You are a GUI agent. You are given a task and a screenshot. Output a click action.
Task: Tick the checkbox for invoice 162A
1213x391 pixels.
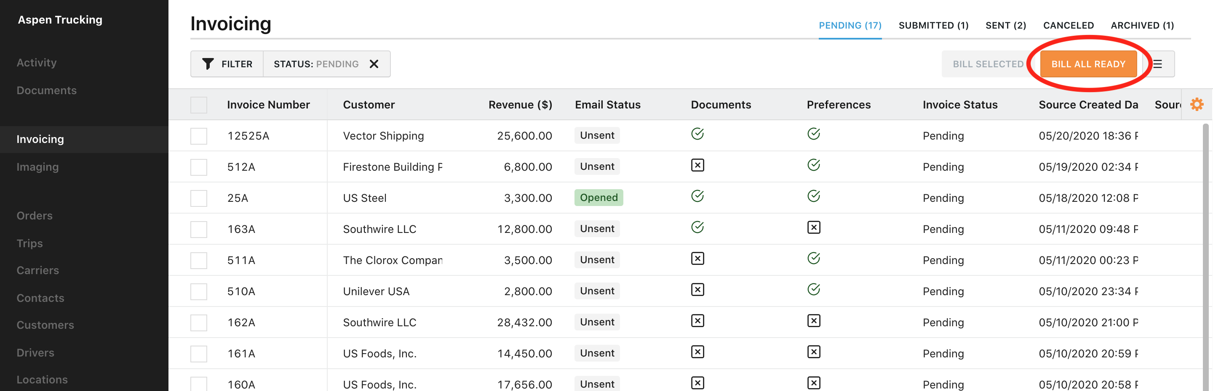[199, 323]
